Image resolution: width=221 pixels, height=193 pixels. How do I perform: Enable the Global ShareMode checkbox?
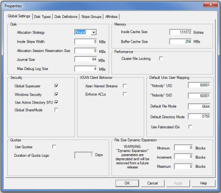(x=56, y=110)
